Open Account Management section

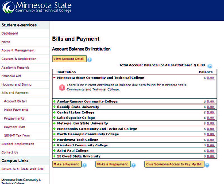(18, 50)
